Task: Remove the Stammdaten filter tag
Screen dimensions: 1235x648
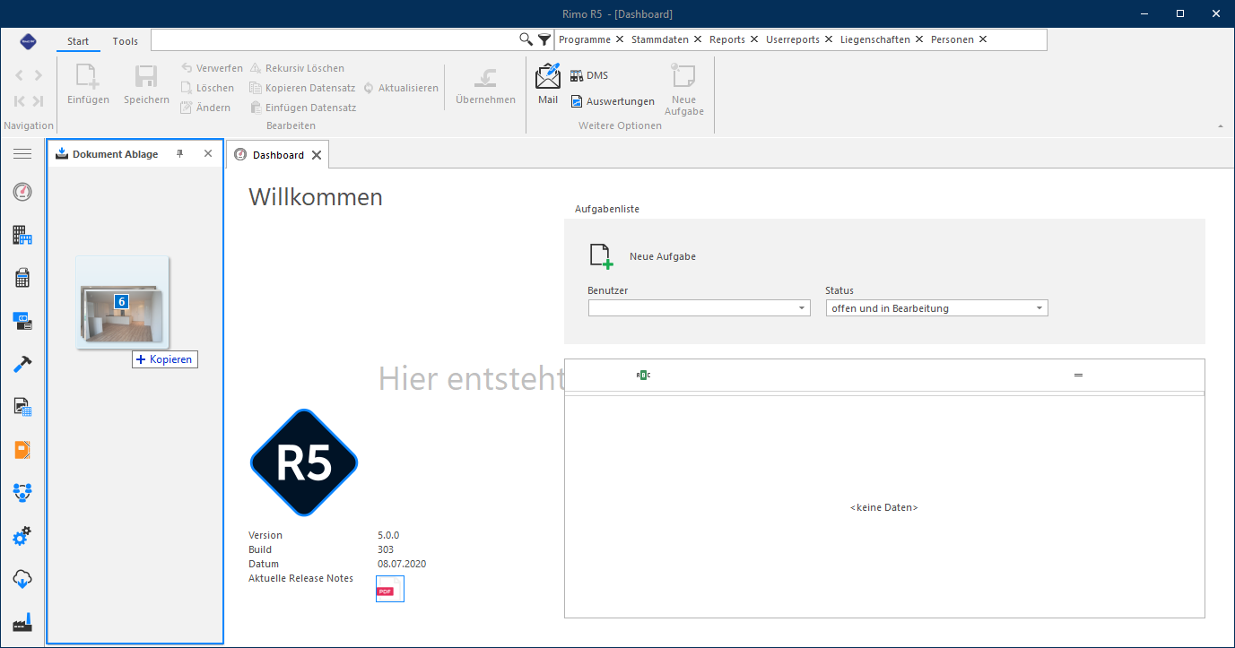Action: click(x=698, y=39)
